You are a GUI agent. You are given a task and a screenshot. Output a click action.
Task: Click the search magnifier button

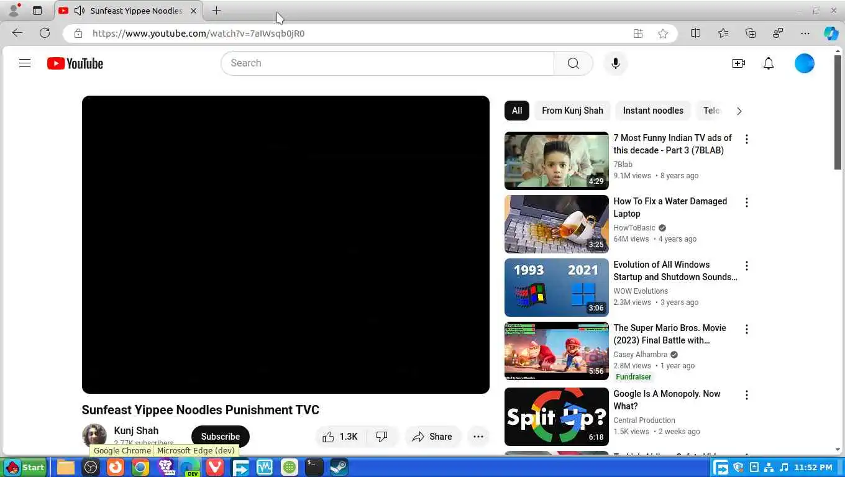(x=573, y=63)
